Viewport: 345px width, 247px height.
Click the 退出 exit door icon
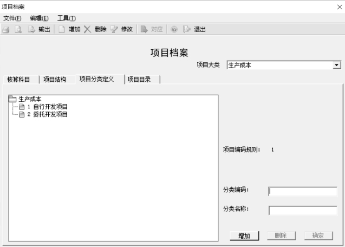pyautogui.click(x=186, y=29)
